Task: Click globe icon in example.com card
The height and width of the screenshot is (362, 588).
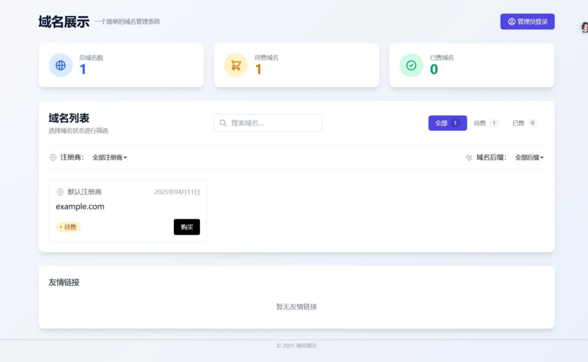Action: (60, 192)
